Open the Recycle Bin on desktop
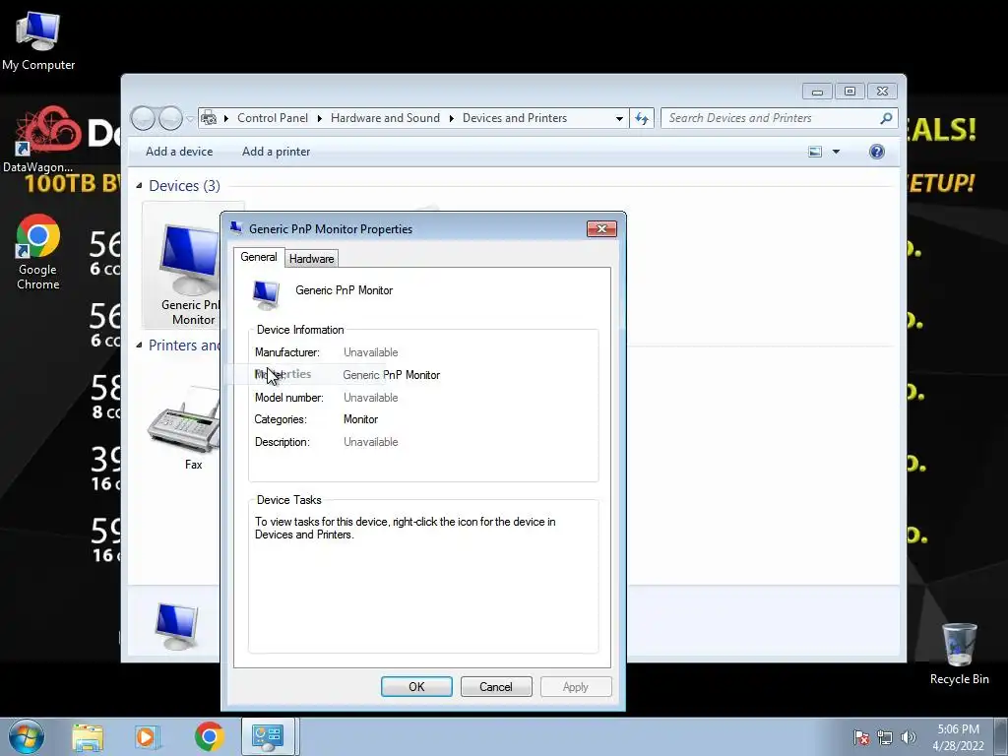The width and height of the screenshot is (1008, 756). [x=959, y=653]
